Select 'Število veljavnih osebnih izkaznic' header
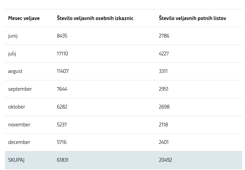This screenshot has height=170, width=245. click(95, 18)
